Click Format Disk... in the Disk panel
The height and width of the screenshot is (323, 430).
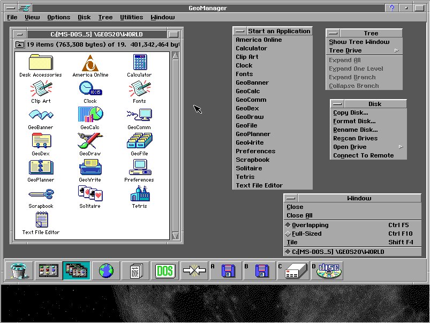tap(368, 121)
